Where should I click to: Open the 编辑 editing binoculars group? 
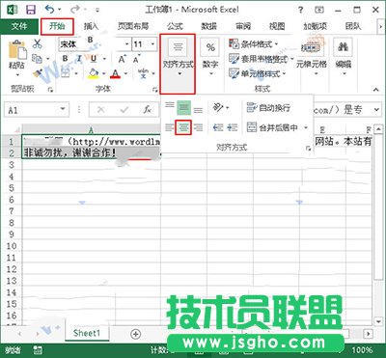(344, 58)
